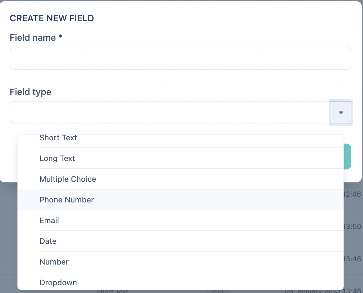Click the Field name text input
The image size is (363, 293).
pos(180,58)
